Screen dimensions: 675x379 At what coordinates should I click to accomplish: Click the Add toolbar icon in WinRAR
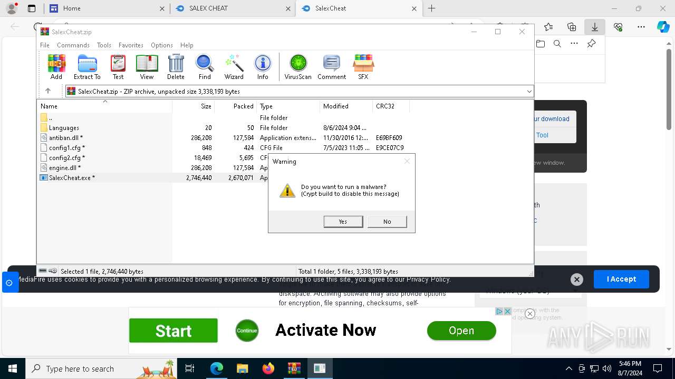pyautogui.click(x=56, y=67)
